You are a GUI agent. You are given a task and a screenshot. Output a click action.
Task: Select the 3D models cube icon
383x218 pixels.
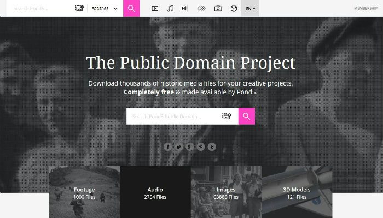click(234, 9)
